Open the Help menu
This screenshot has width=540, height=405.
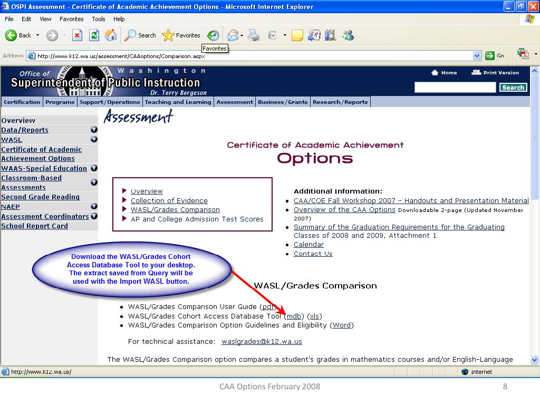click(x=119, y=19)
